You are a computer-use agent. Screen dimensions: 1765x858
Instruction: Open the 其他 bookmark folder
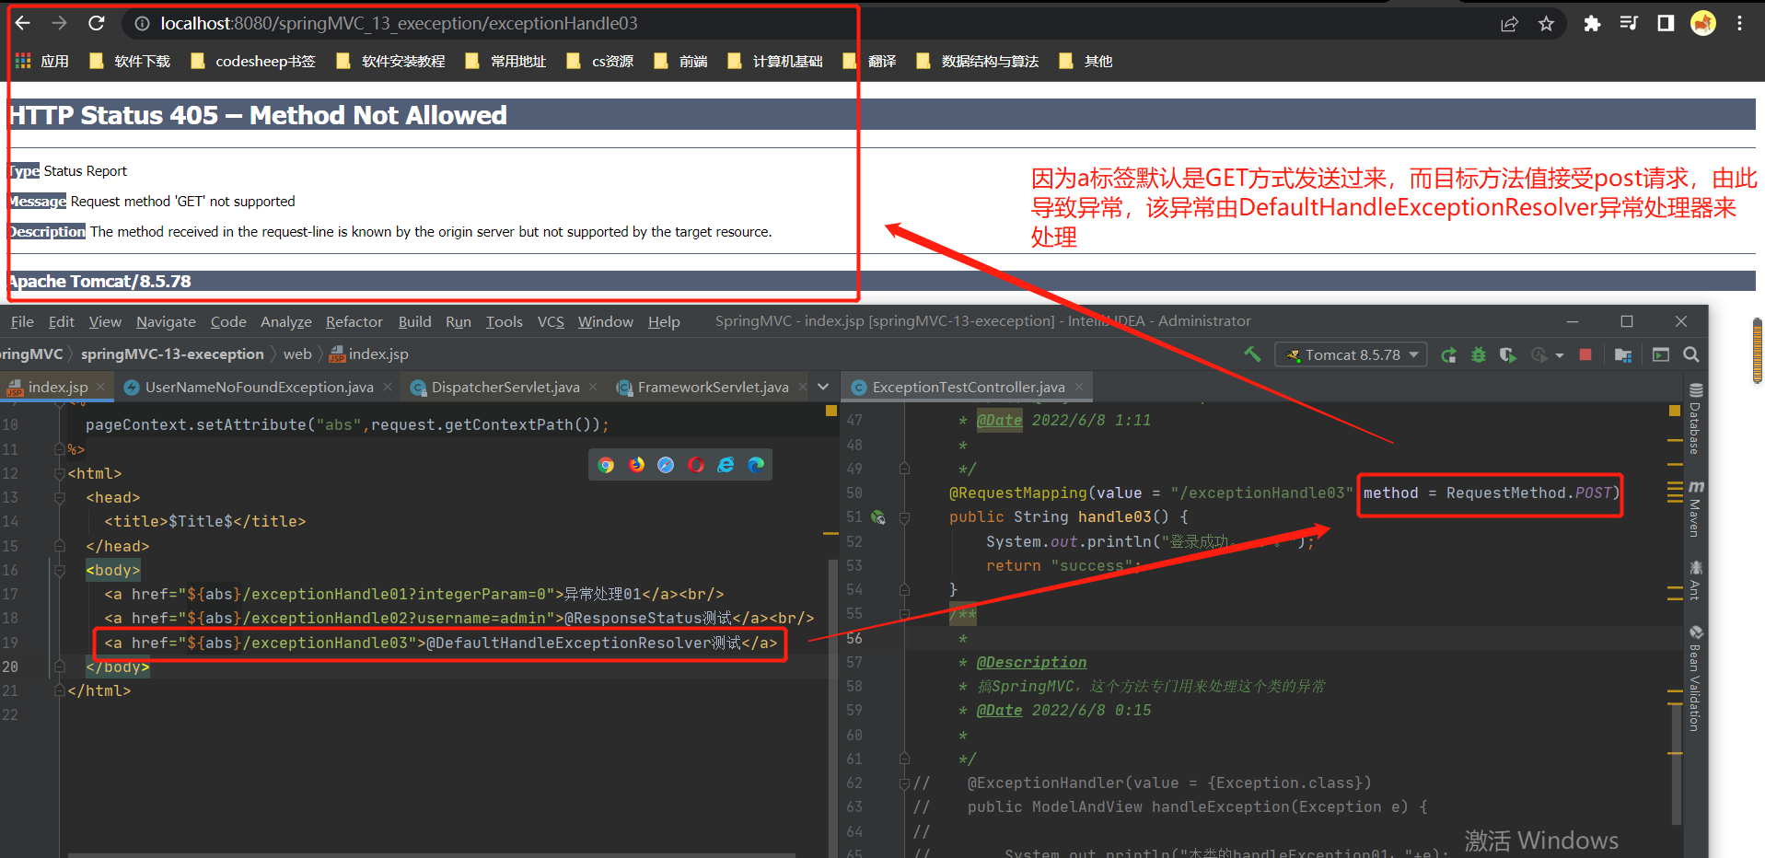(x=1086, y=61)
